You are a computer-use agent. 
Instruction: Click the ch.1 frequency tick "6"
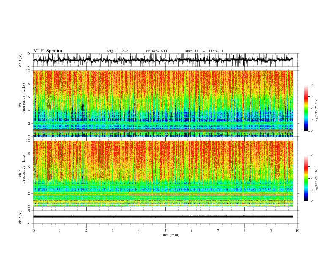(30, 97)
